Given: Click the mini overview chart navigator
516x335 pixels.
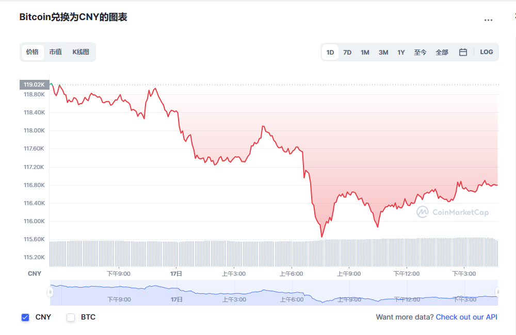Looking at the screenshot, I should (x=274, y=293).
